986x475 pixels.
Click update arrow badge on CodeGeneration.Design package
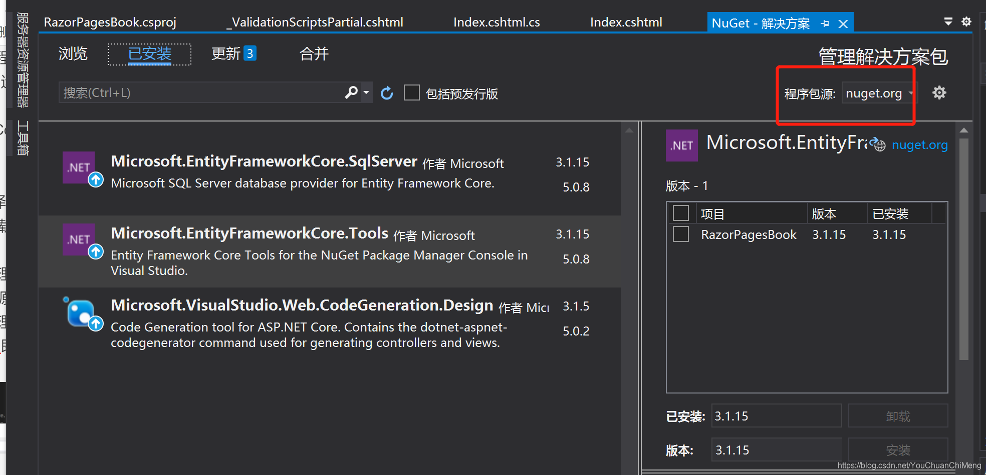pos(96,324)
